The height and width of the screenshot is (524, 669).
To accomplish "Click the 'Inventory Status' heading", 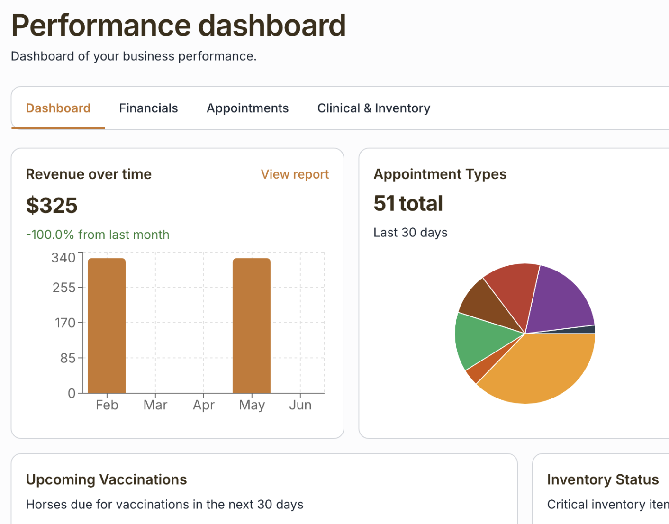I will click(603, 479).
